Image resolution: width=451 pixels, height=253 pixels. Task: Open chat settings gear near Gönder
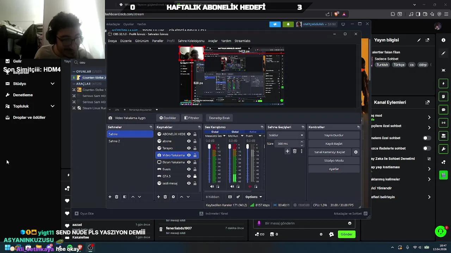321,234
